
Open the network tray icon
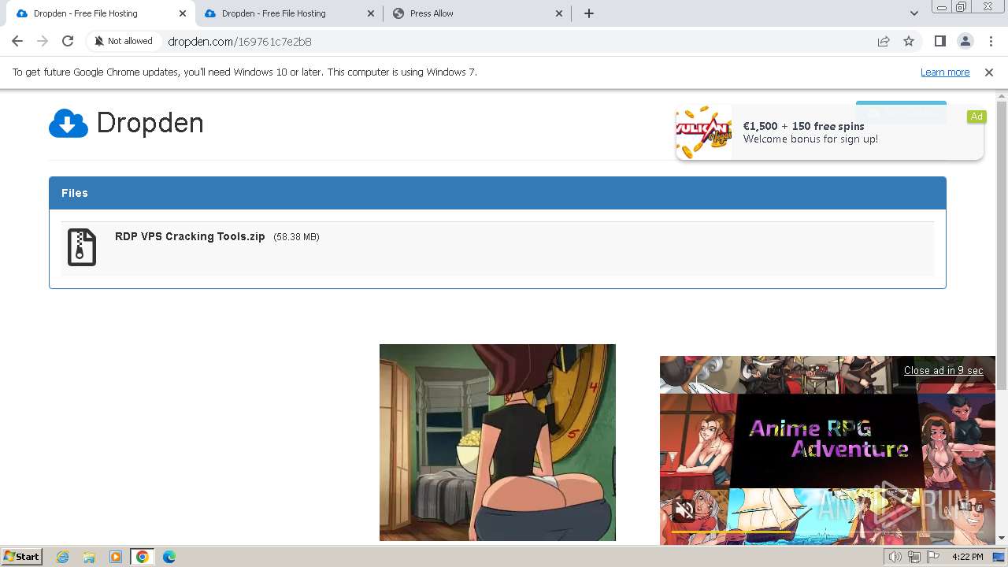[x=913, y=557]
